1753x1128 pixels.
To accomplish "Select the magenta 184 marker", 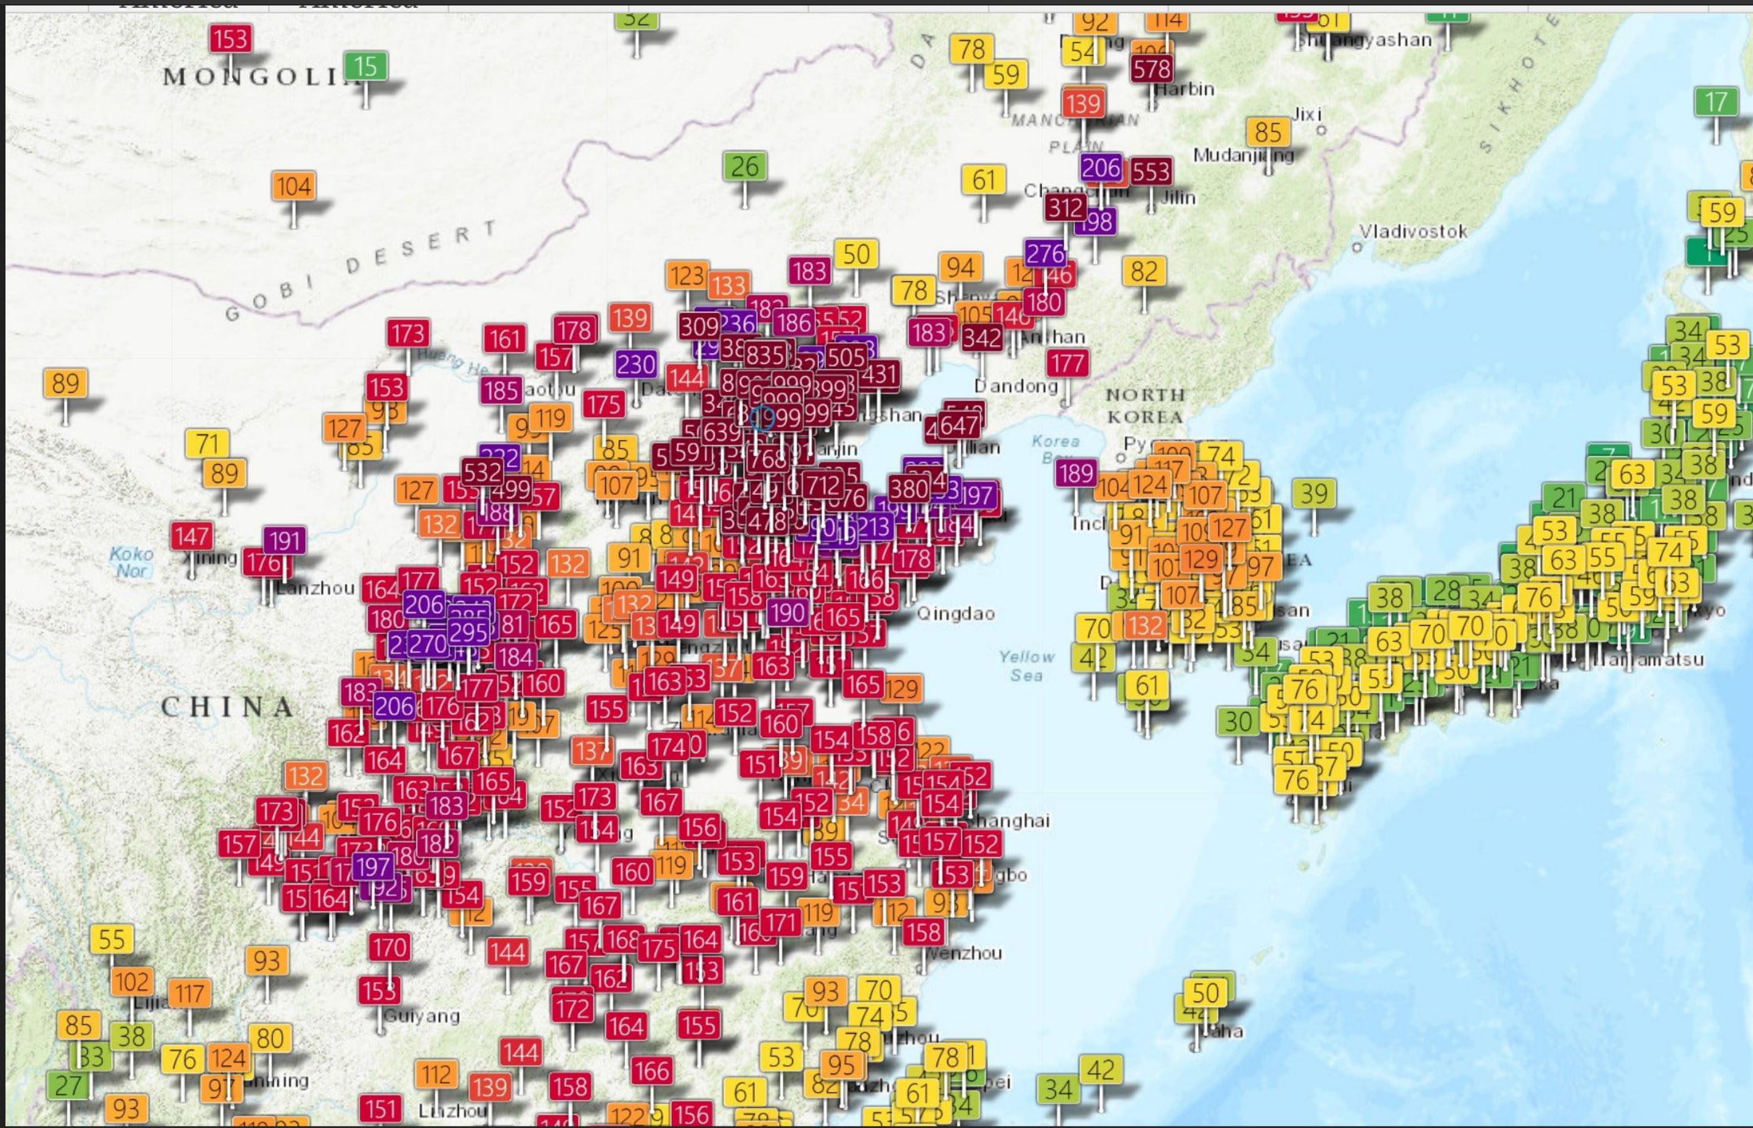I will (x=515, y=657).
